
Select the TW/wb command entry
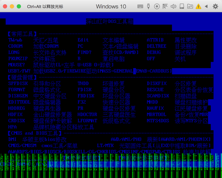pyautogui.click(x=15, y=40)
